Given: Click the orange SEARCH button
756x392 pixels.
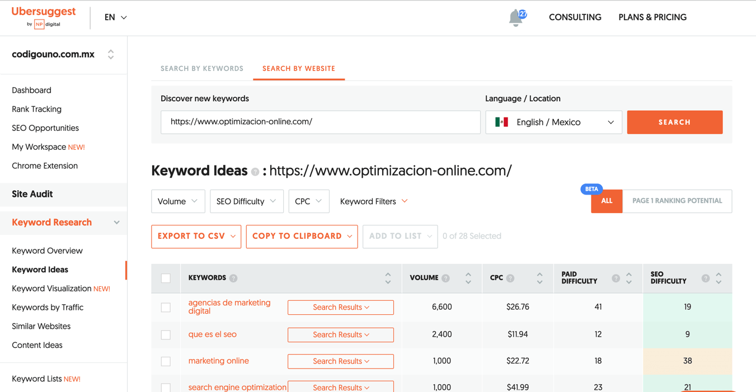Looking at the screenshot, I should 675,122.
